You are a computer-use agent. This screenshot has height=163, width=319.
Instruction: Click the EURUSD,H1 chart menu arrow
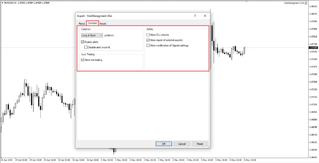coord(2,3)
